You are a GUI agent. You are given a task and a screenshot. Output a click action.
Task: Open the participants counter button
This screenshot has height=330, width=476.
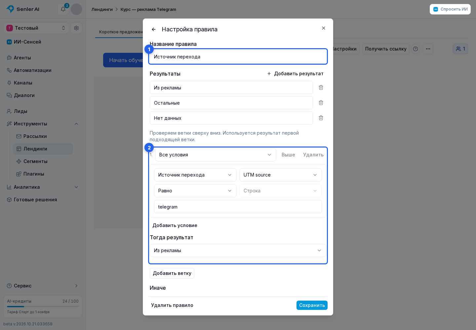[x=460, y=49]
